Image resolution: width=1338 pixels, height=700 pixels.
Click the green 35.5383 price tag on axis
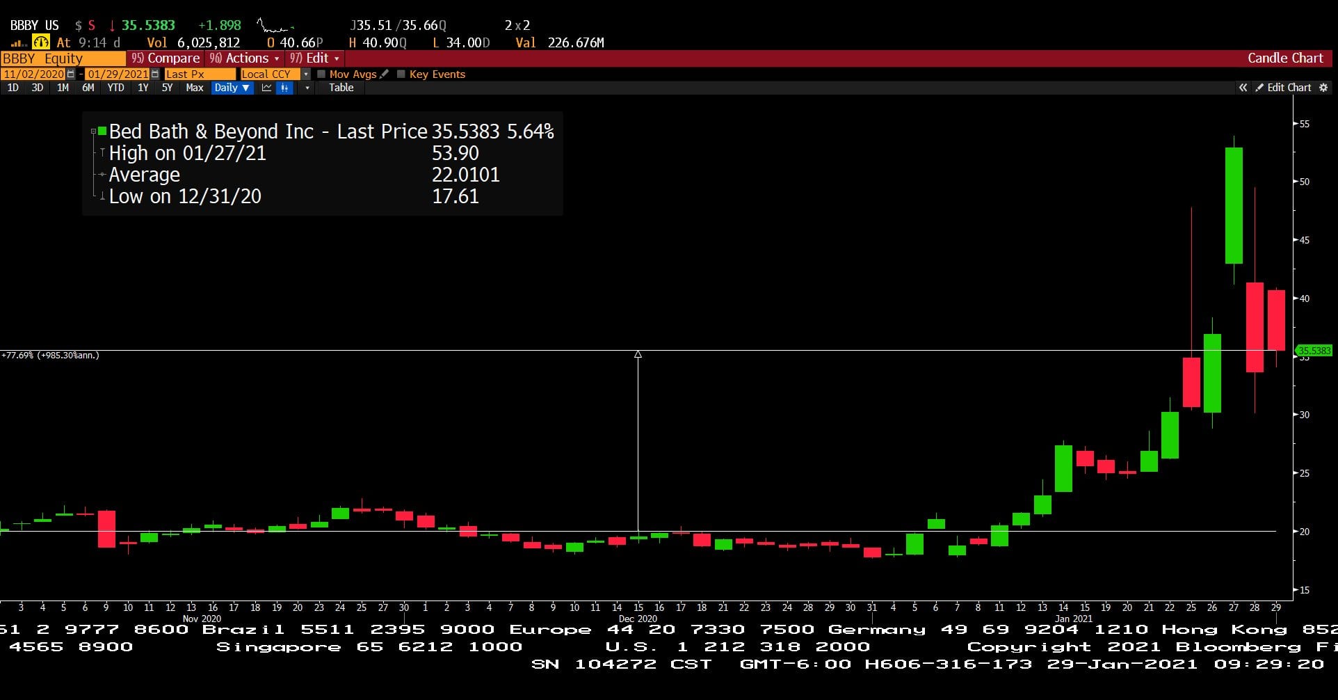point(1314,351)
